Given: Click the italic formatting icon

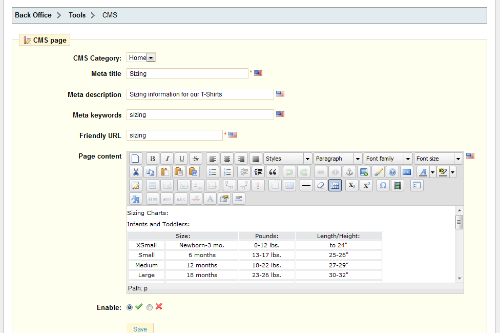Looking at the screenshot, I should pyautogui.click(x=167, y=159).
